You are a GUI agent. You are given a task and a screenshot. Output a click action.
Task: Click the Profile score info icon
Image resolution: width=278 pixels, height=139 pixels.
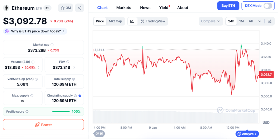27,112
